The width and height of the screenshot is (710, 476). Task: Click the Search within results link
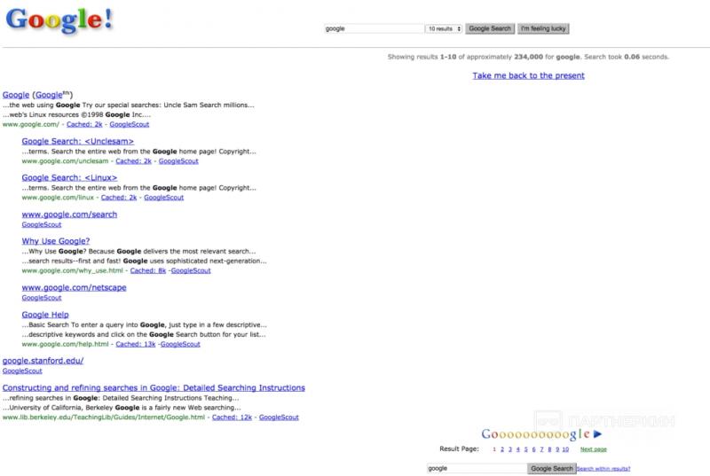603,469
